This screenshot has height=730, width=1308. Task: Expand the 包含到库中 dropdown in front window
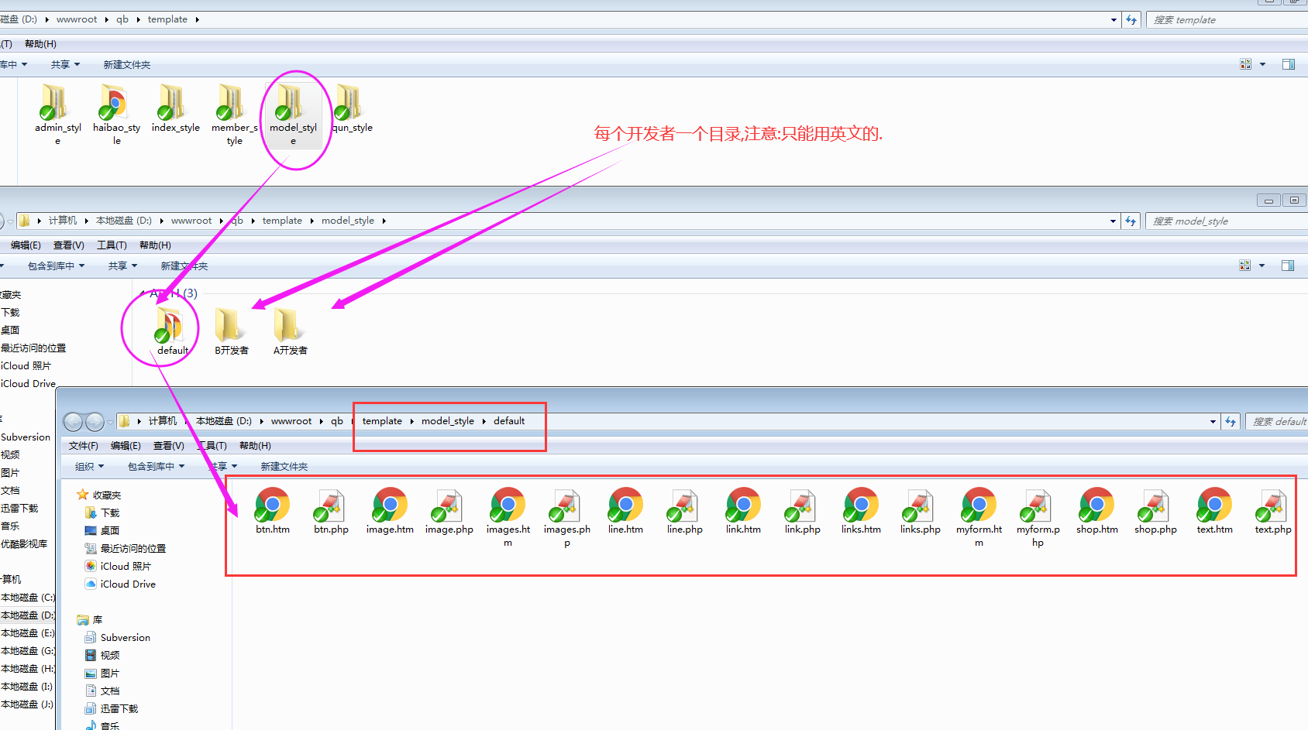coord(156,467)
